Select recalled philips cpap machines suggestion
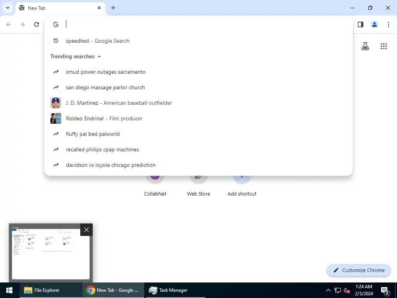The height and width of the screenshot is (298, 397). click(198, 149)
